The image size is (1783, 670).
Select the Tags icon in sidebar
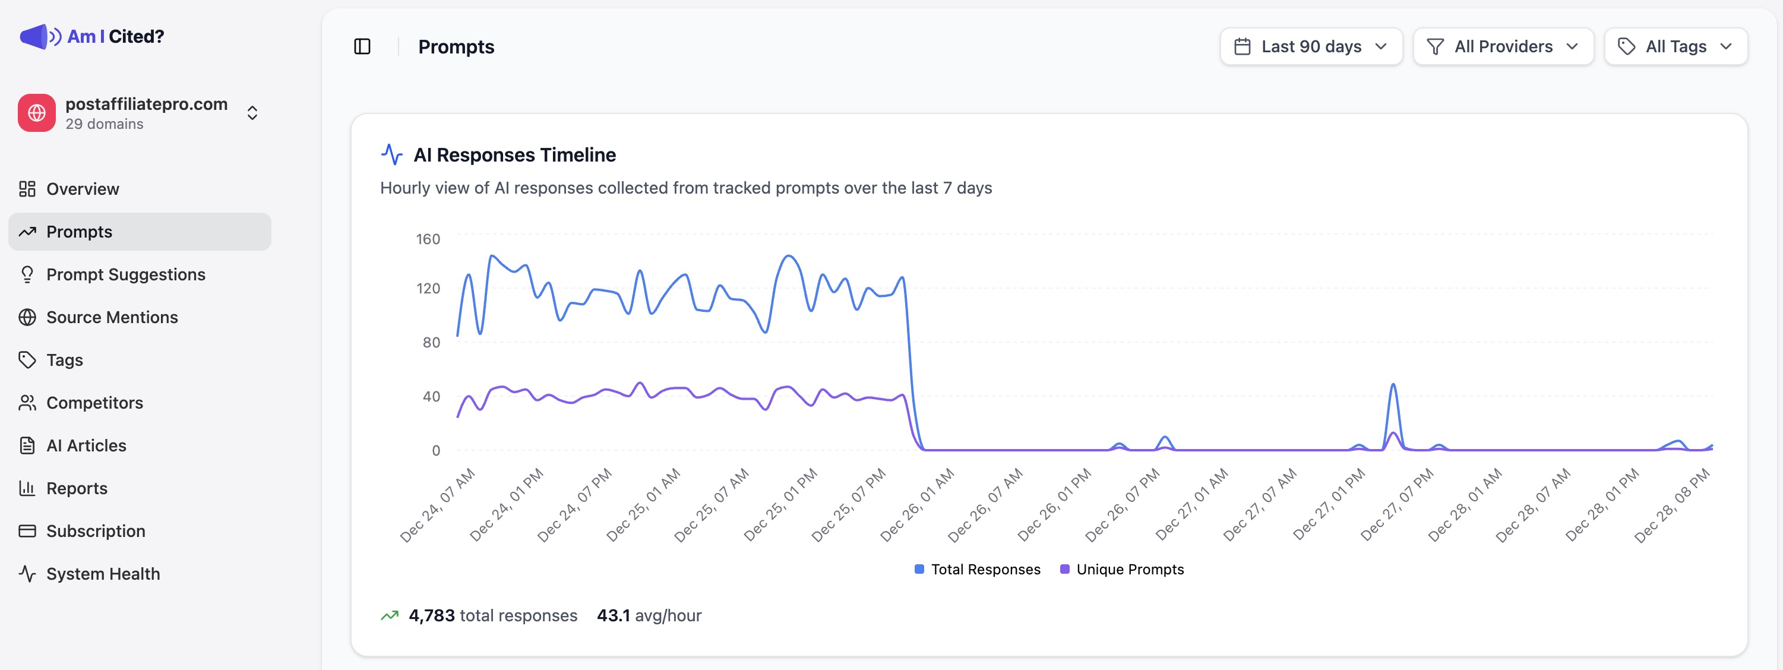tap(28, 360)
